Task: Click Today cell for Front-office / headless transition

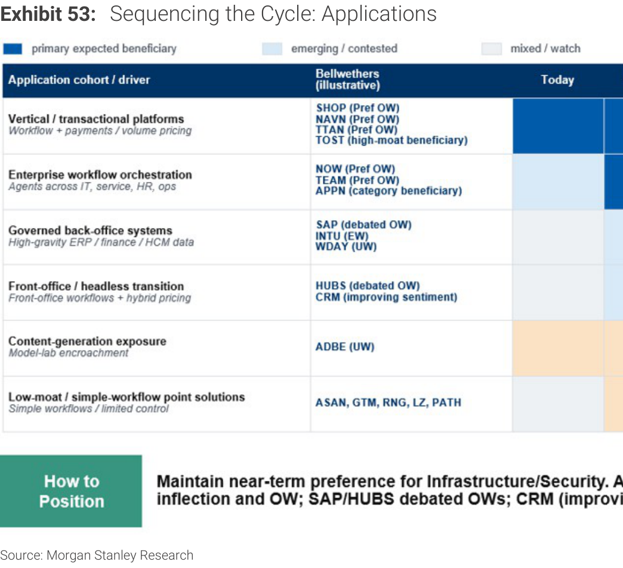Action: point(558,292)
